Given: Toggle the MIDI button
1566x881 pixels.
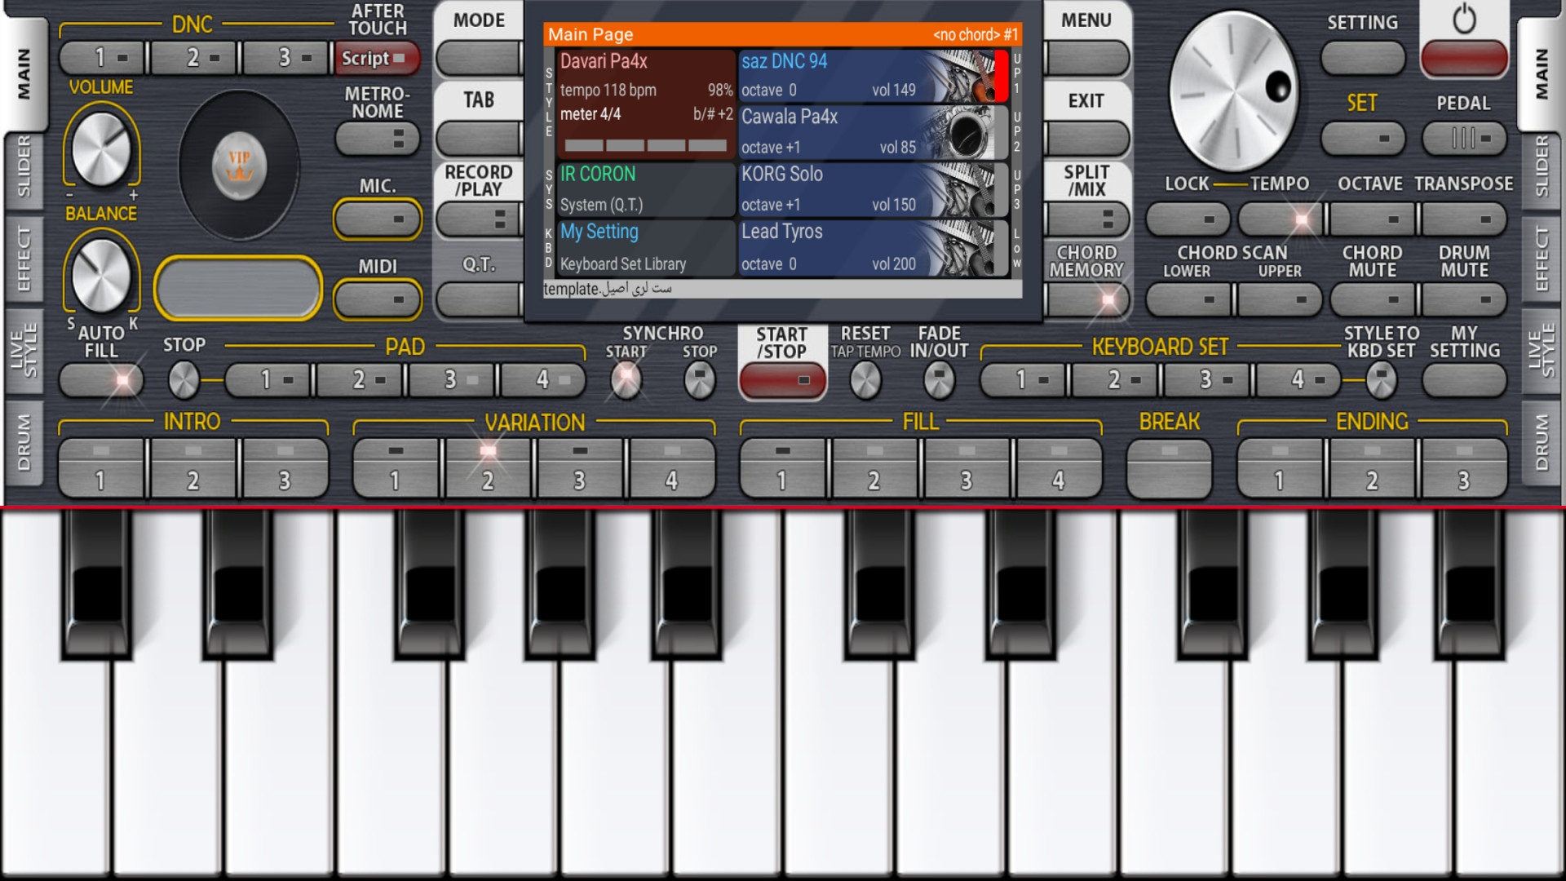Looking at the screenshot, I should point(377,299).
